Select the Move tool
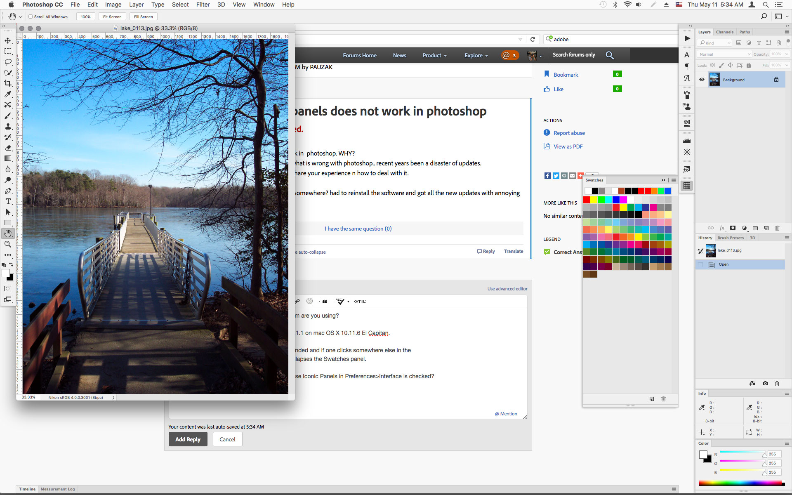Image resolution: width=792 pixels, height=495 pixels. click(x=8, y=40)
